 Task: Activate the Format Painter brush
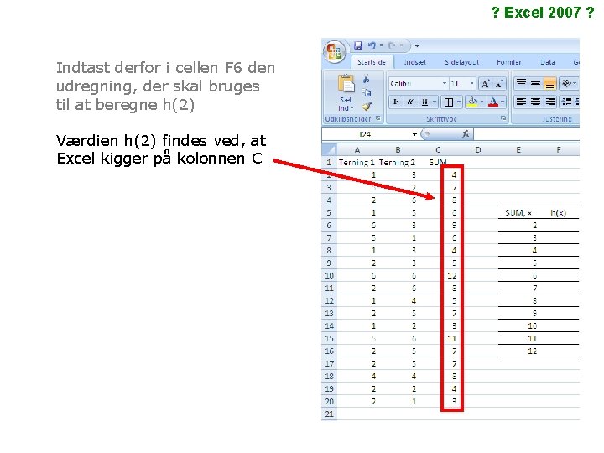point(367,106)
